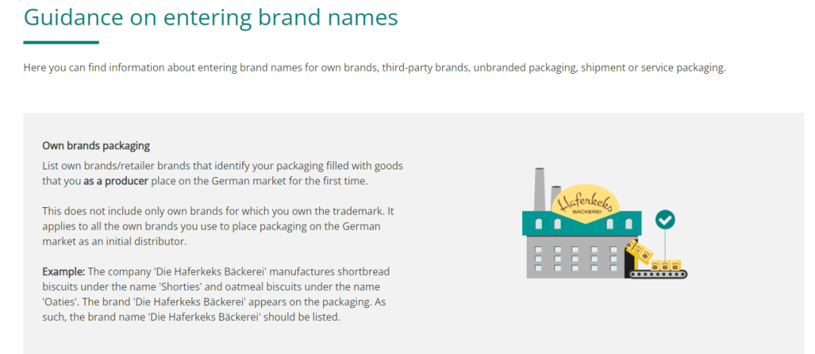This screenshot has height=354, width=815.
Task: Click the tall grey factory chimney
Action: tap(540, 188)
